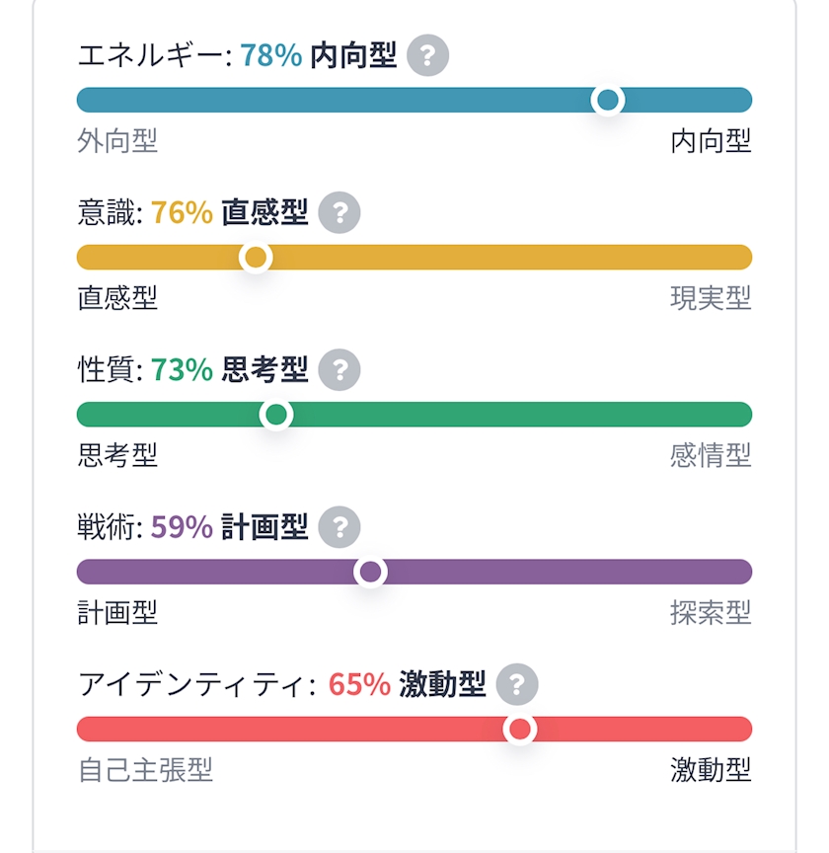
Task: Click the 65% 激動型 heading text
Action: click(x=407, y=684)
